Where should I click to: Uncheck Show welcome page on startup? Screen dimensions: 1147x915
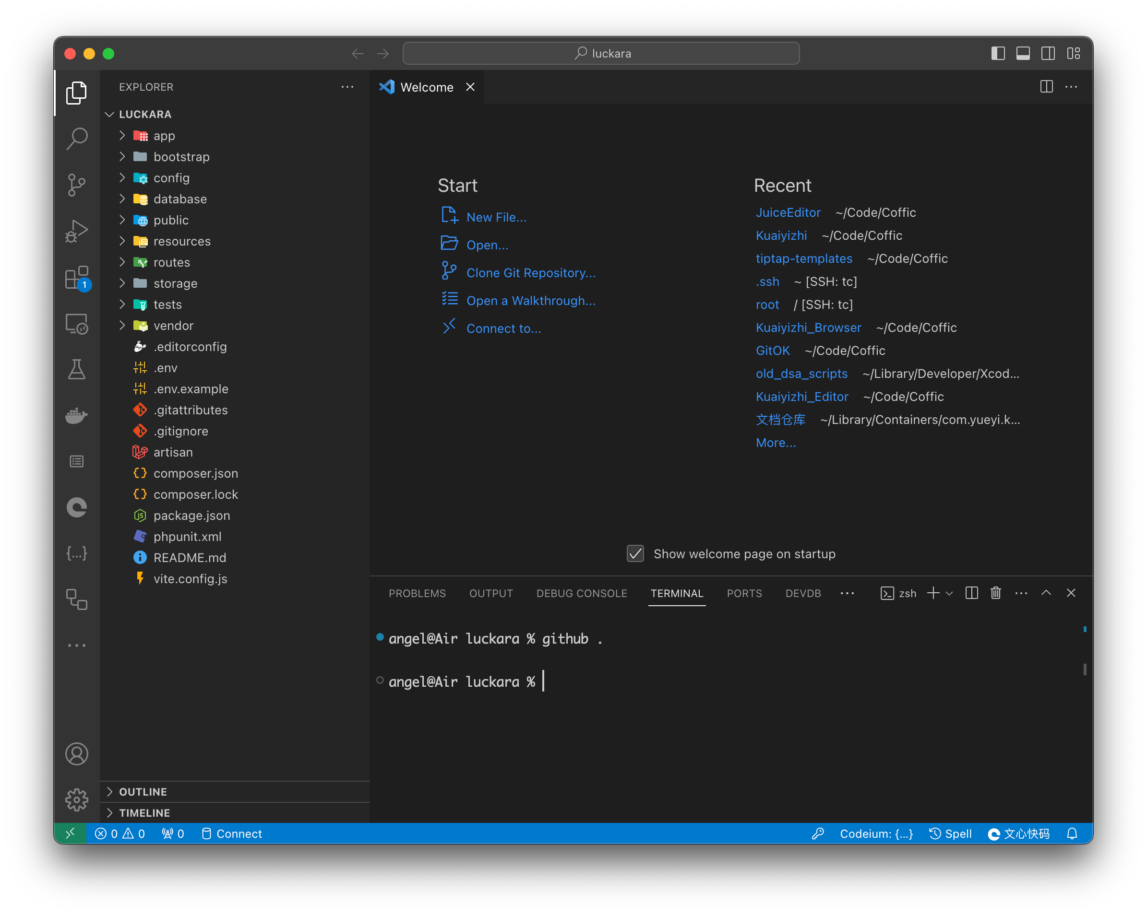pyautogui.click(x=635, y=553)
